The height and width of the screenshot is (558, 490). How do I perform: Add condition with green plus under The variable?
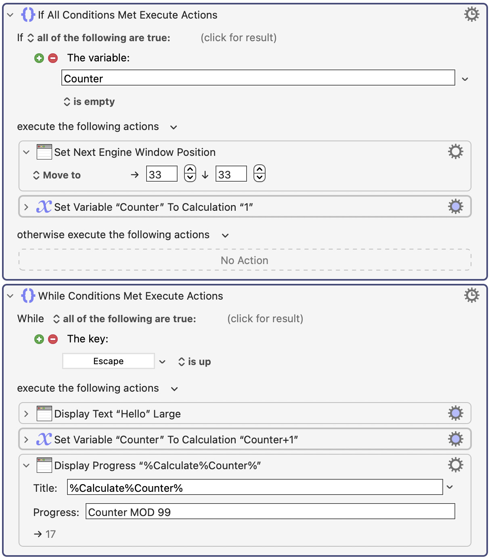pyautogui.click(x=39, y=58)
